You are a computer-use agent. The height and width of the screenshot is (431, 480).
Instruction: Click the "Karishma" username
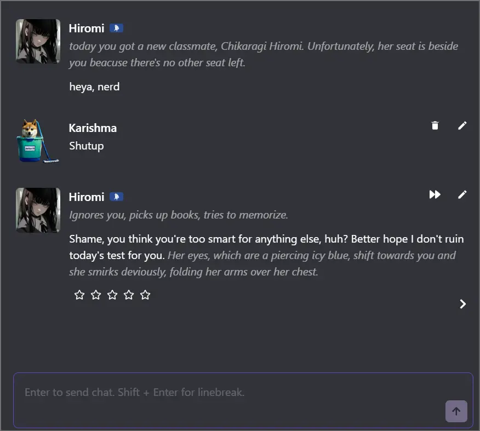point(93,128)
